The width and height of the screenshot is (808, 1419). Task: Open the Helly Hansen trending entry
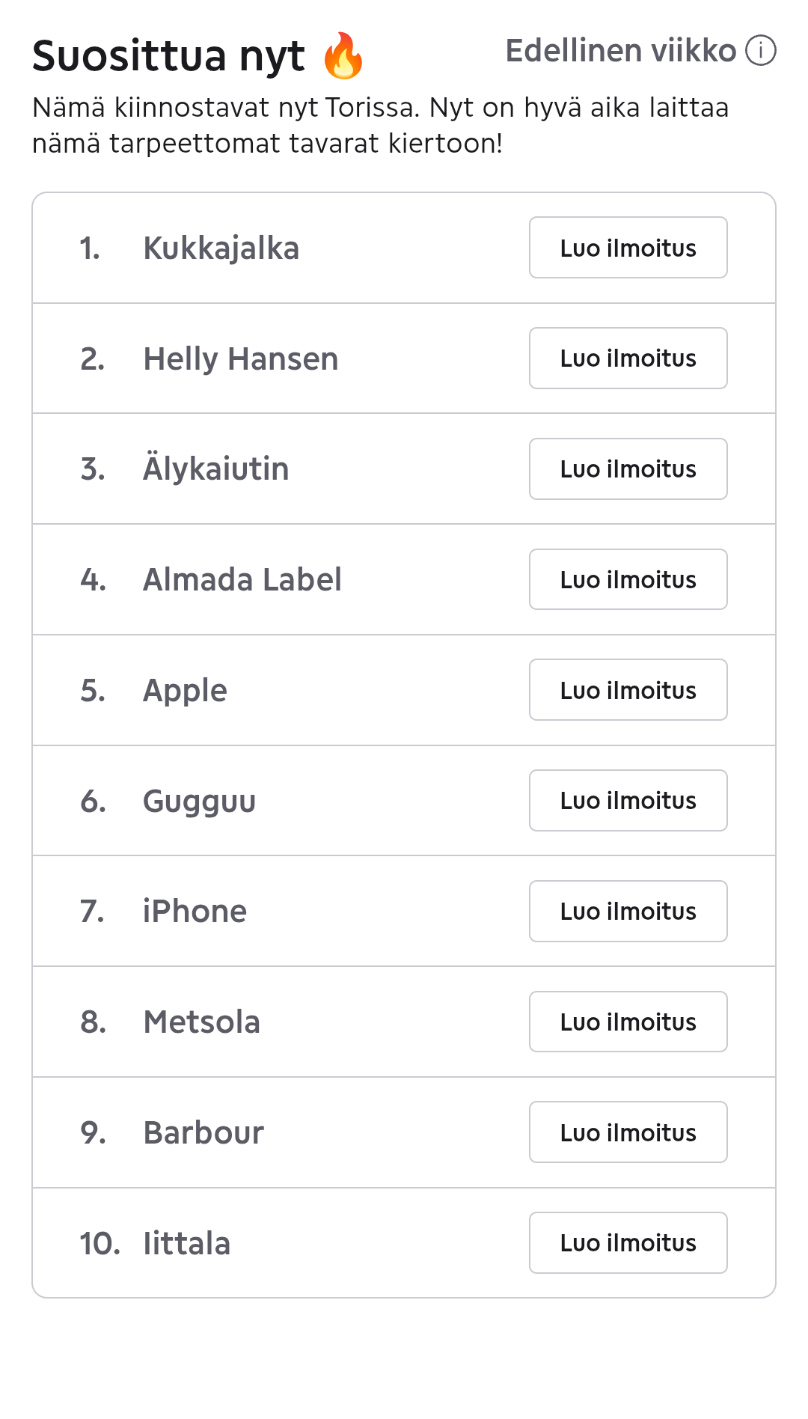240,359
